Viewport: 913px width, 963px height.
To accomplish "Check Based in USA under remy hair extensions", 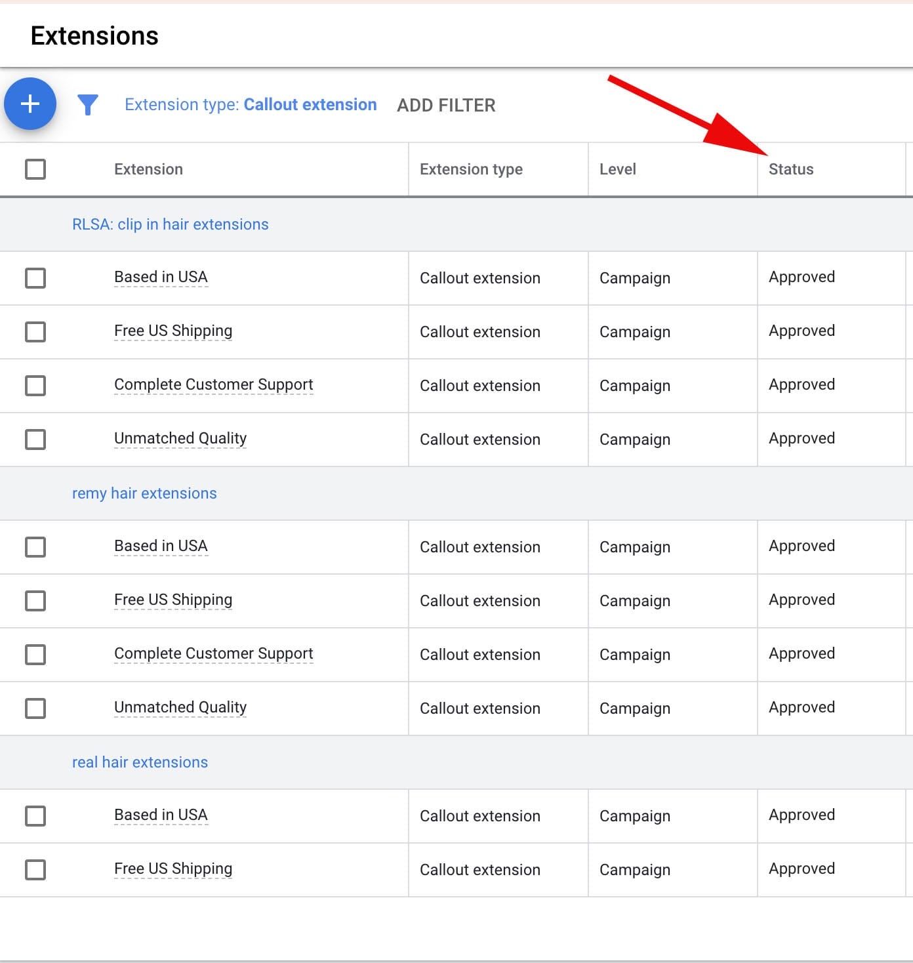I will tap(35, 547).
